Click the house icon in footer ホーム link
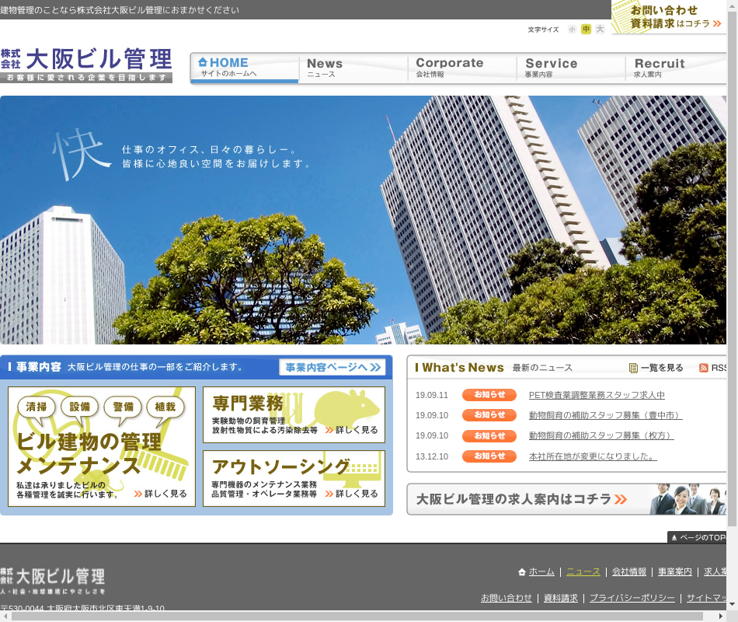 click(x=522, y=572)
